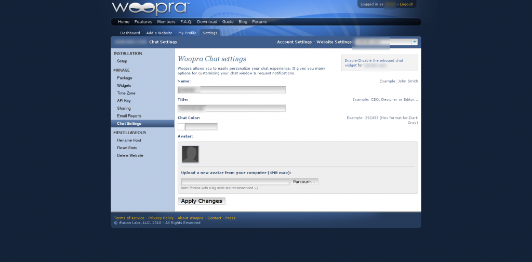Open Time Zone settings
This screenshot has width=532, height=262.
click(x=126, y=93)
